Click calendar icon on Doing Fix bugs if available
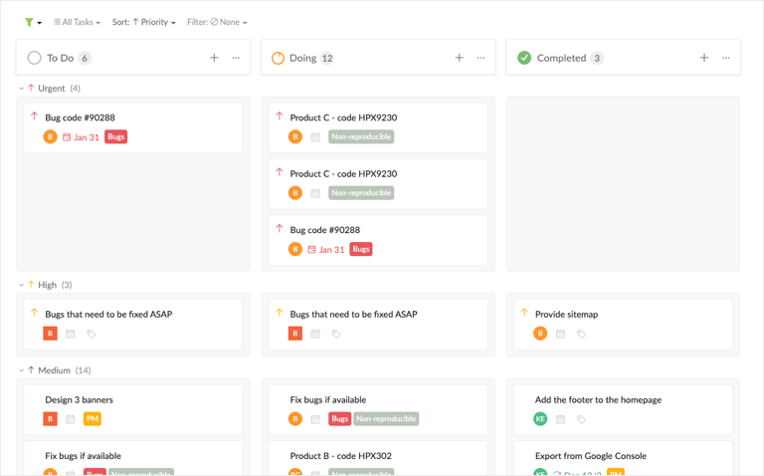The image size is (764, 476). (315, 419)
